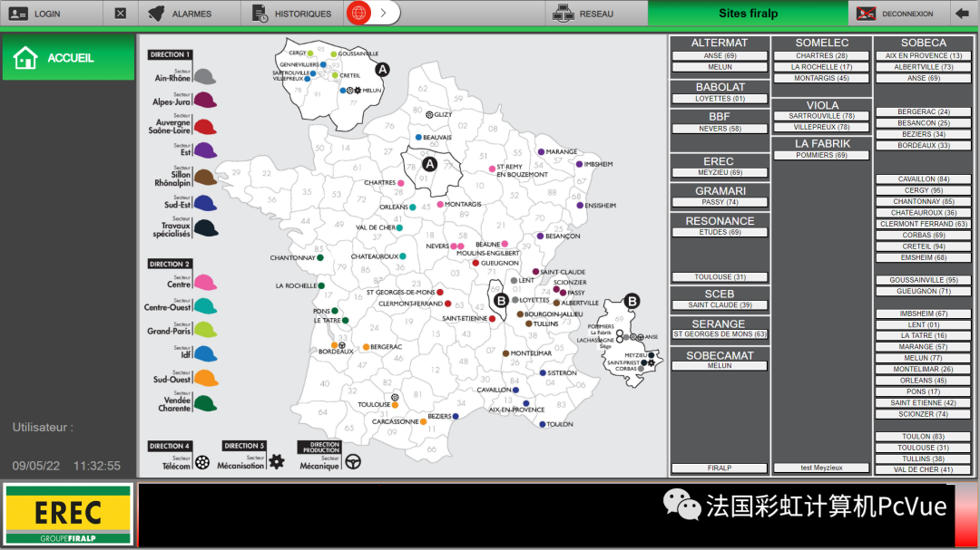This screenshot has height=550, width=980.
Task: Select the blue Idf sector helmet
Action: pyautogui.click(x=205, y=353)
